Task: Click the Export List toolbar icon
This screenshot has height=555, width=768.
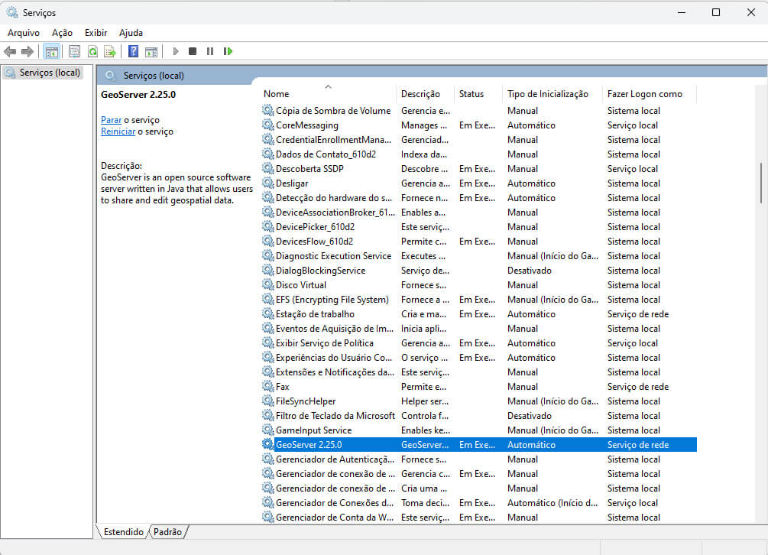Action: (109, 51)
